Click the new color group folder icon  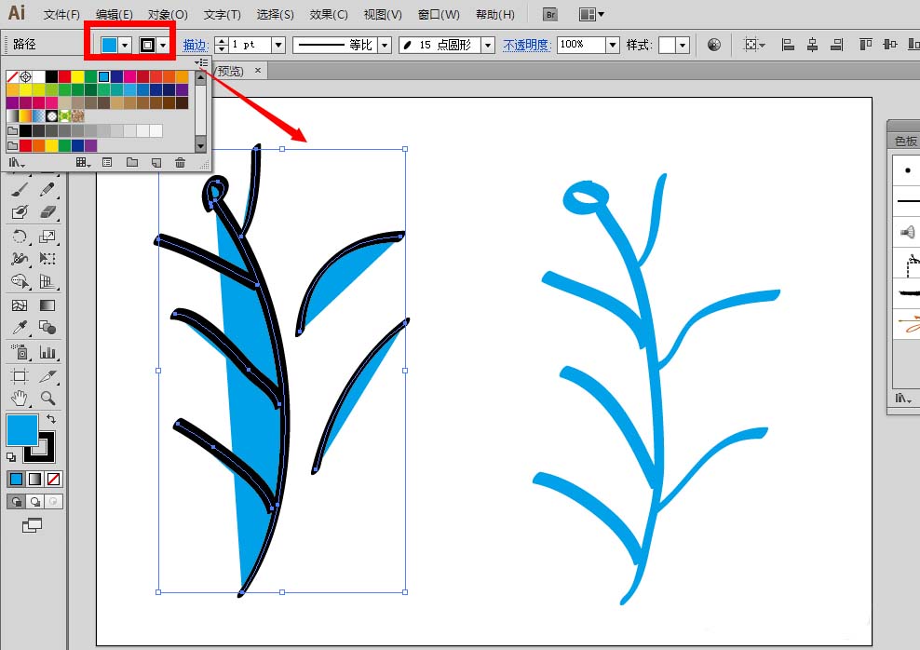(132, 162)
